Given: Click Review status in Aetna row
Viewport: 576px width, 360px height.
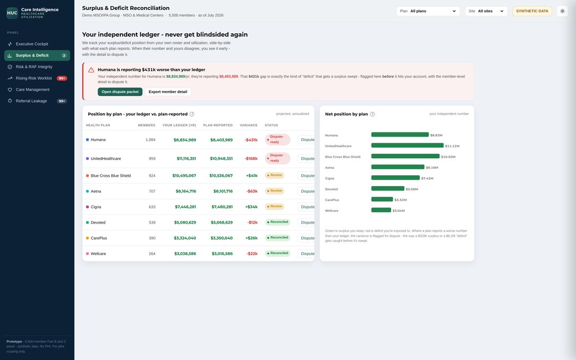Looking at the screenshot, I should coord(275,191).
